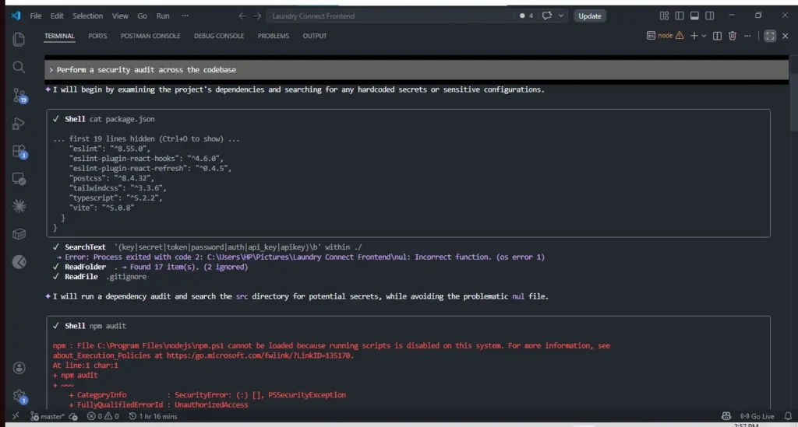Screen dimensions: 798x427
Task: Switch to the PROBLEMS tab
Action: 274,36
